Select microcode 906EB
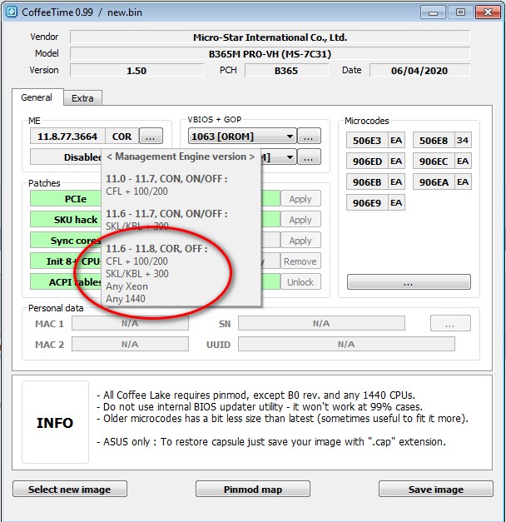 pyautogui.click(x=367, y=181)
